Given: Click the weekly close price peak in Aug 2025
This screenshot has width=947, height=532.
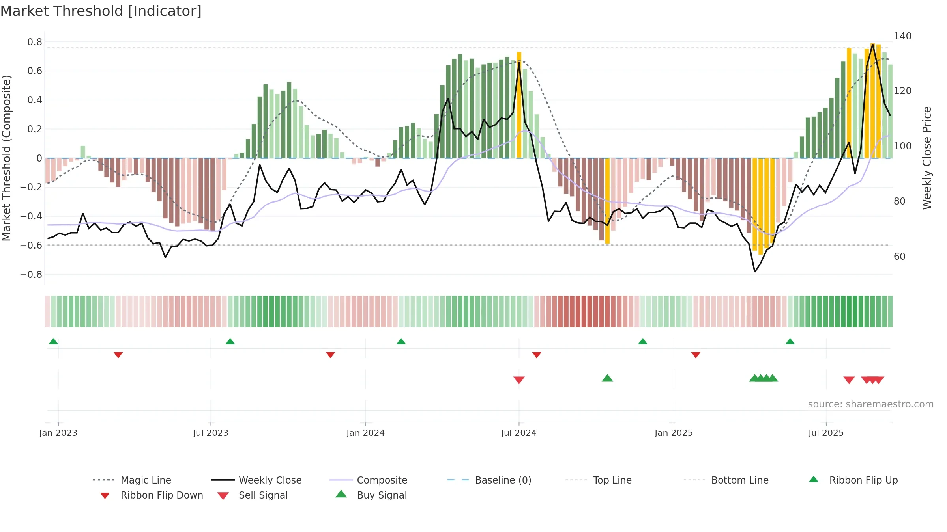Looking at the screenshot, I should 873,44.
